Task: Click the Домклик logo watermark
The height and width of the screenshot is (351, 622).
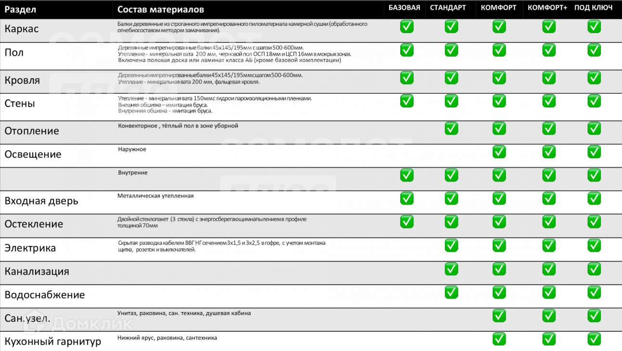Action: [x=78, y=325]
